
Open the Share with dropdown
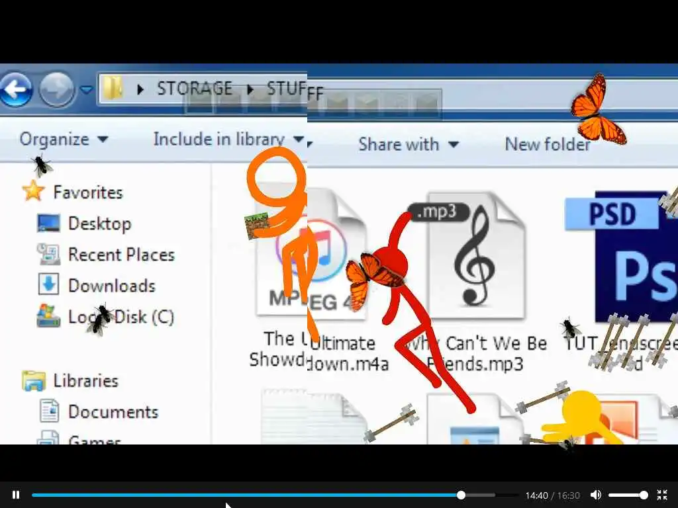tap(408, 144)
